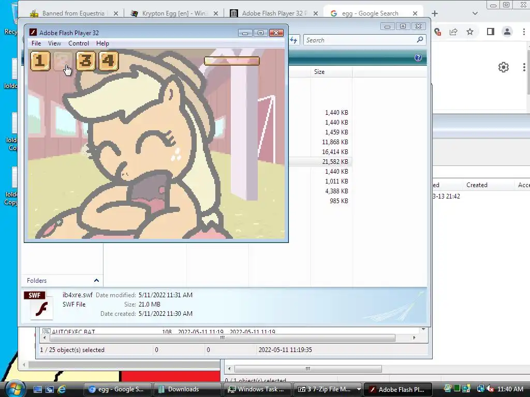The image size is (530, 397).
Task: Open the Control menu in Flash Player
Action: click(79, 43)
